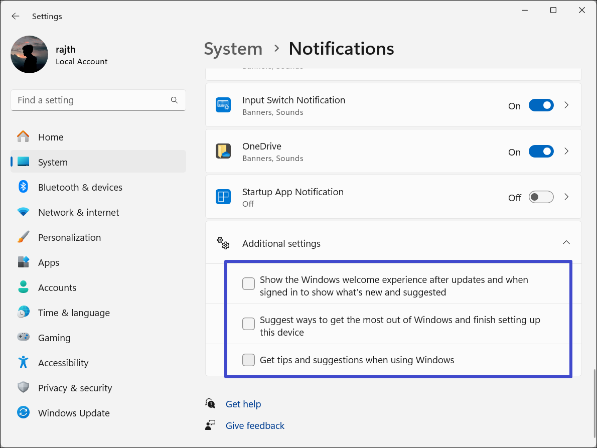Click the Network & internet Wi-Fi icon
The width and height of the screenshot is (597, 448).
23,212
